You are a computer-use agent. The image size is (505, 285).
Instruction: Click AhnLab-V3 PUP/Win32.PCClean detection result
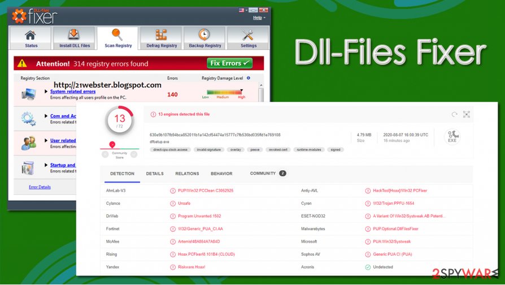pyautogui.click(x=206, y=191)
